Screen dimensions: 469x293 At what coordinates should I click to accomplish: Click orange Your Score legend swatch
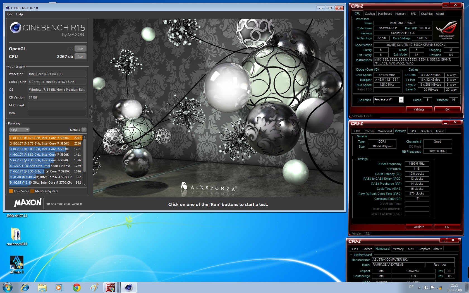click(x=11, y=191)
